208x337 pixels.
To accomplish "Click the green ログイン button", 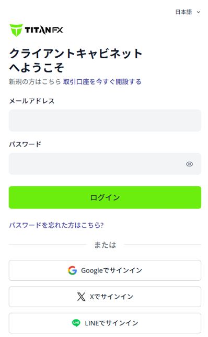I will [x=105, y=197].
